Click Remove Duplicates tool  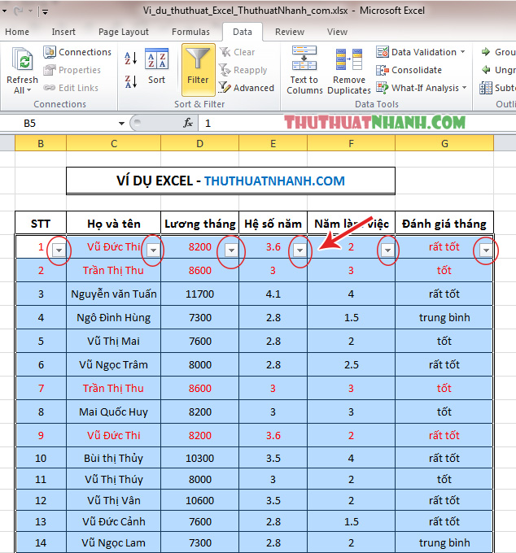click(x=348, y=71)
